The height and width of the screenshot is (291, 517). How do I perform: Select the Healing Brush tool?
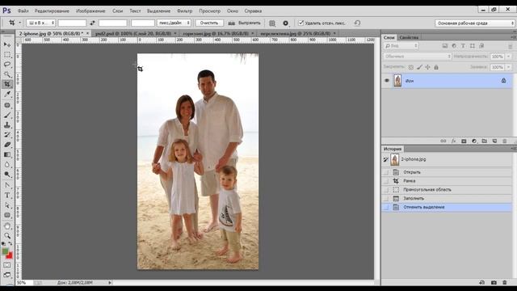tap(7, 105)
